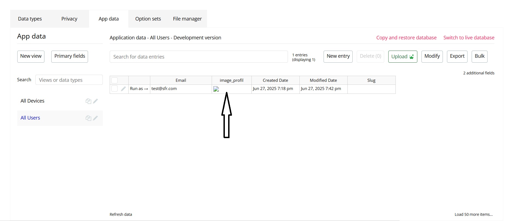Viewport: 507px width, 221px height.
Task: Edit the All Users view pencil
Action: (x=95, y=118)
